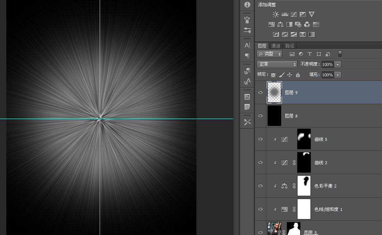The image size is (382, 235).
Task: Add an Invert adjustment
Action: point(276,34)
